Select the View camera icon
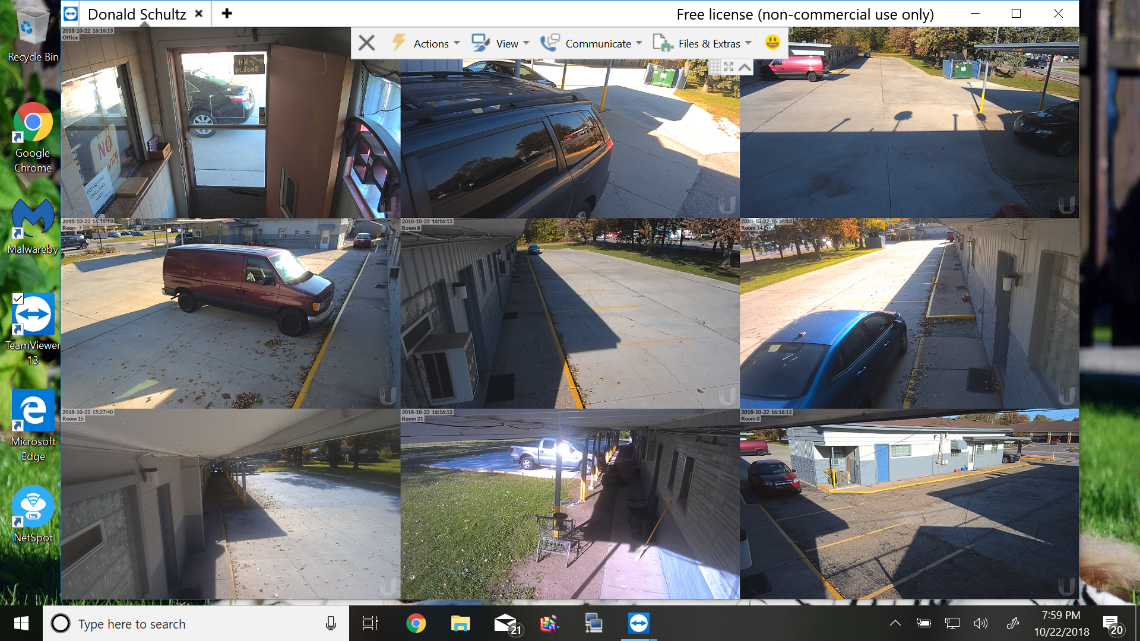 point(479,43)
